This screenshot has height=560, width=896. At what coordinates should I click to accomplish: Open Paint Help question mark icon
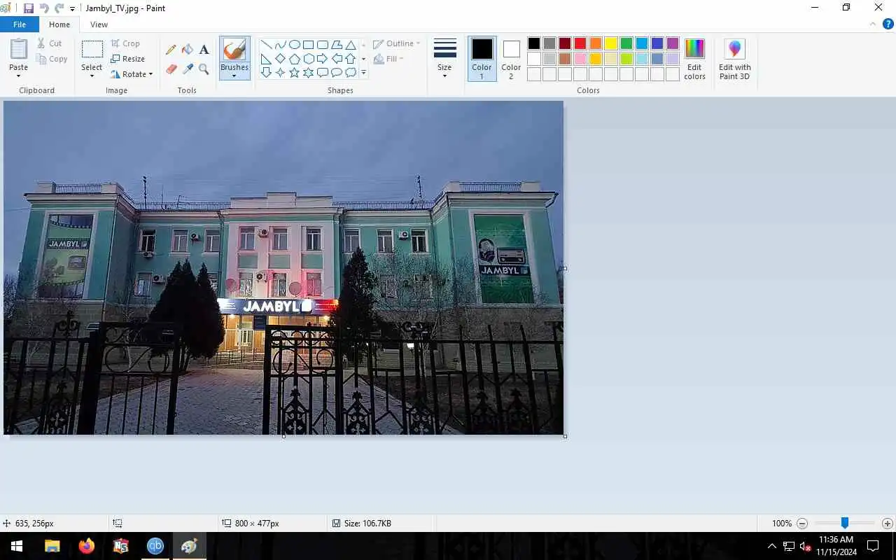tap(888, 24)
